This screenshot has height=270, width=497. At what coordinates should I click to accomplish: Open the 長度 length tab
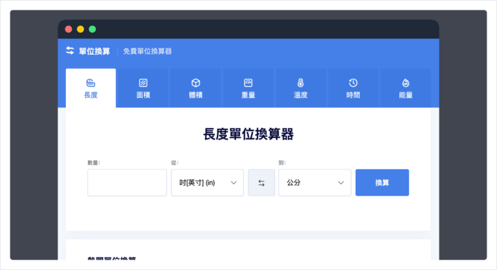[91, 88]
